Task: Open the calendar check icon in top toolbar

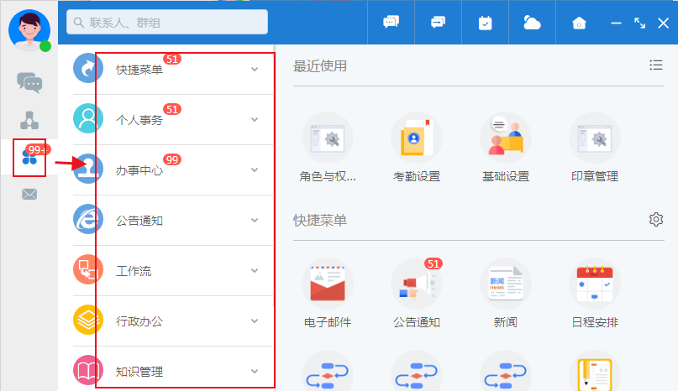Action: click(486, 23)
